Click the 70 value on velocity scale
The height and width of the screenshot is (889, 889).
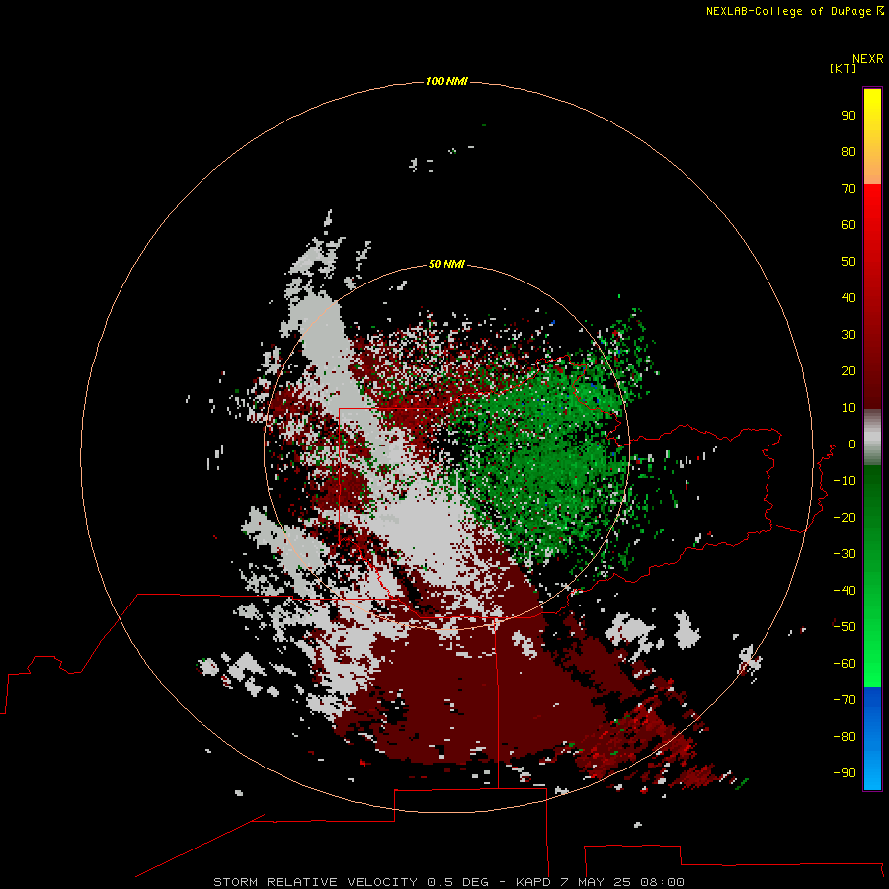coord(849,189)
